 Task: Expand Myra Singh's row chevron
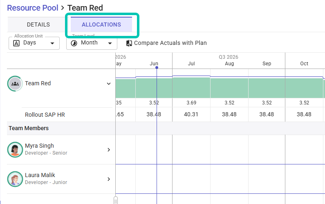[109, 150]
